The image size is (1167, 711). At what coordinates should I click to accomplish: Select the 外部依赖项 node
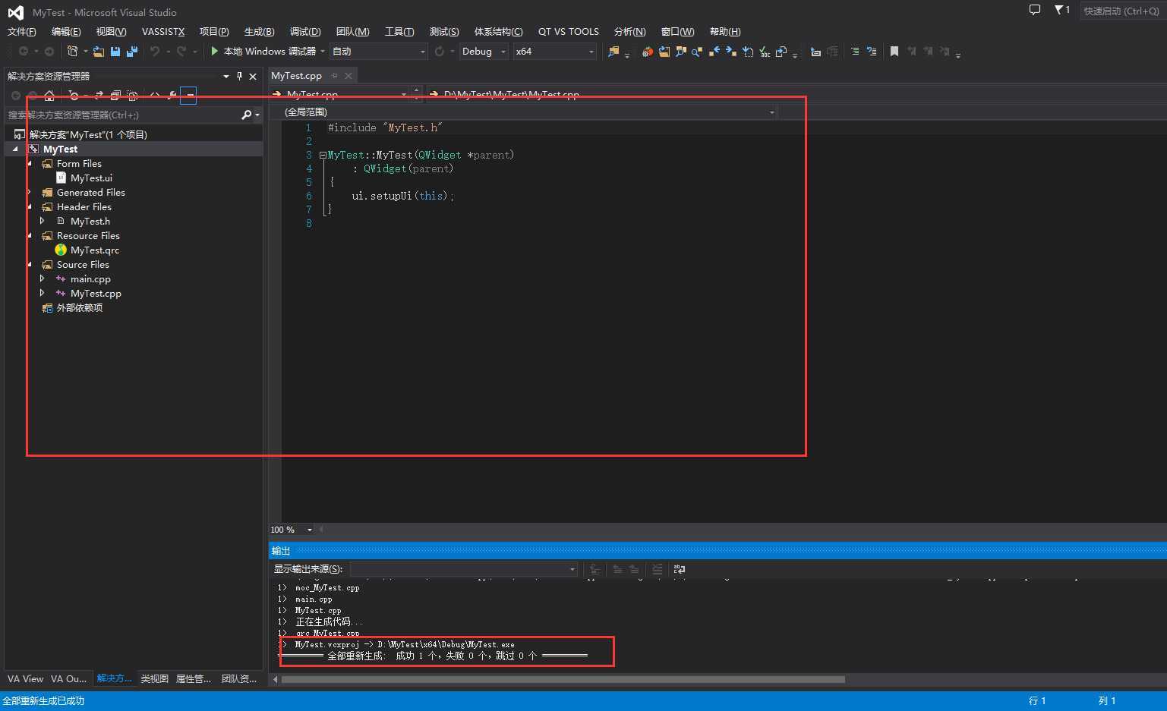pyautogui.click(x=80, y=307)
